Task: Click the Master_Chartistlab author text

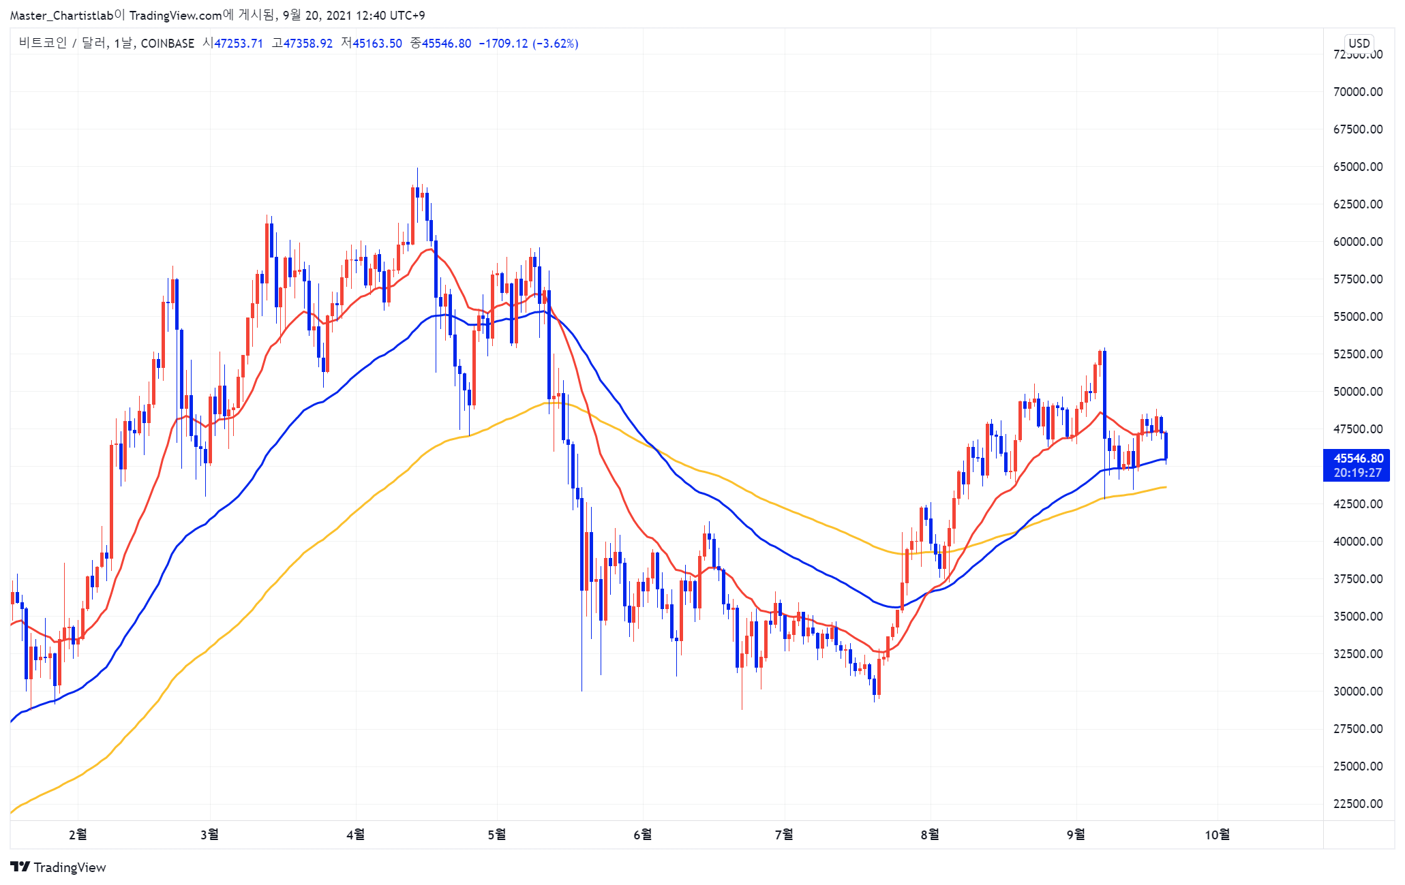Action: coord(61,15)
